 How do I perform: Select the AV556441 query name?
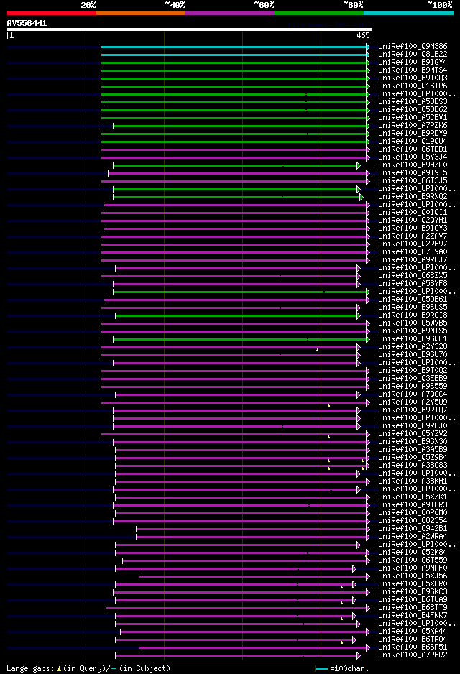(27, 23)
